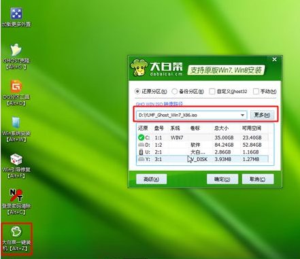Launch the 登录密码清除 [Alt+C] desktop icon
Viewport: 300px width, 259px height.
(16, 202)
